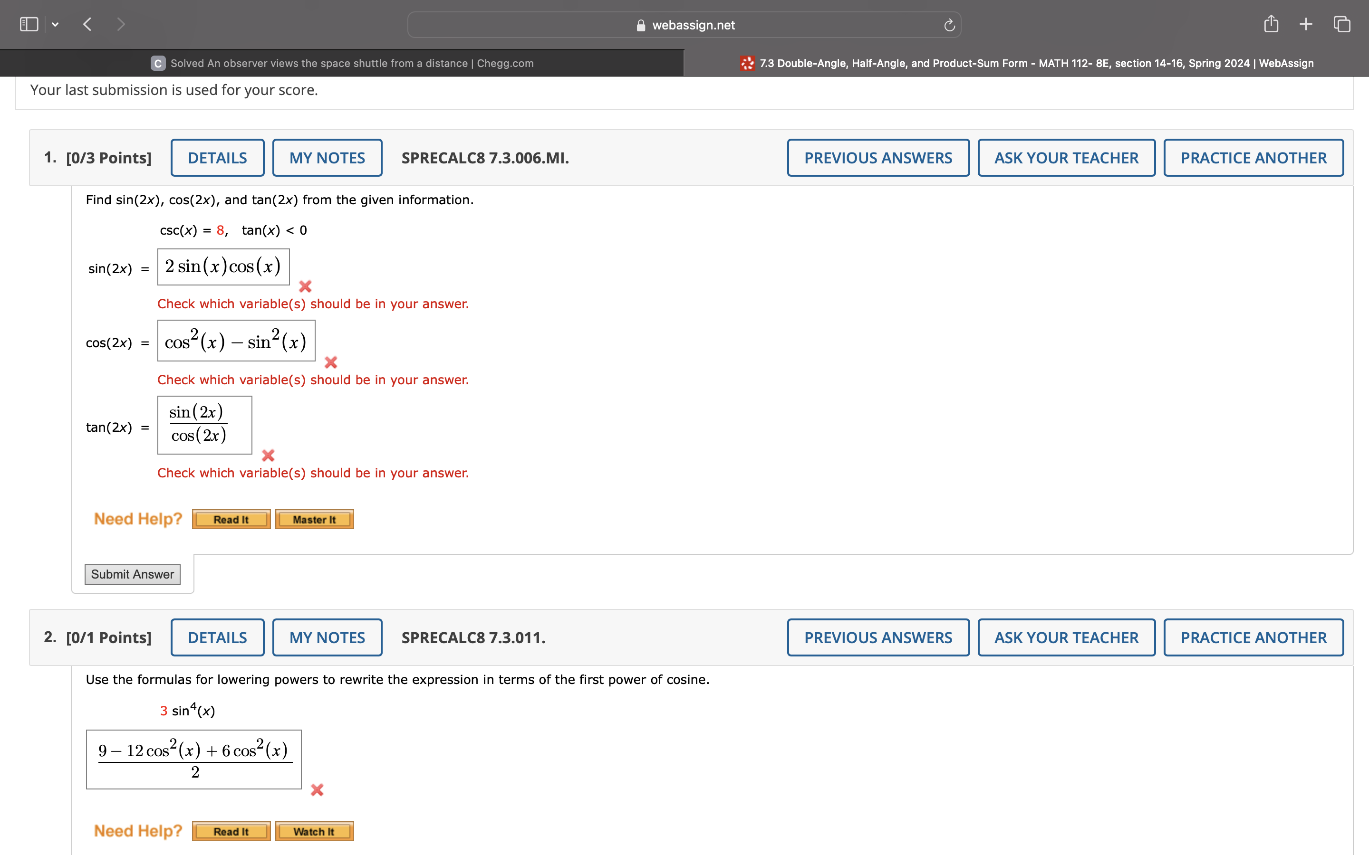Open the sidebar dropdown chevron
The image size is (1369, 855).
tap(55, 24)
